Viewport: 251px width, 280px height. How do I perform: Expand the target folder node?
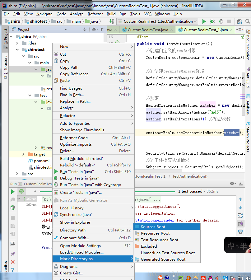[23, 154]
